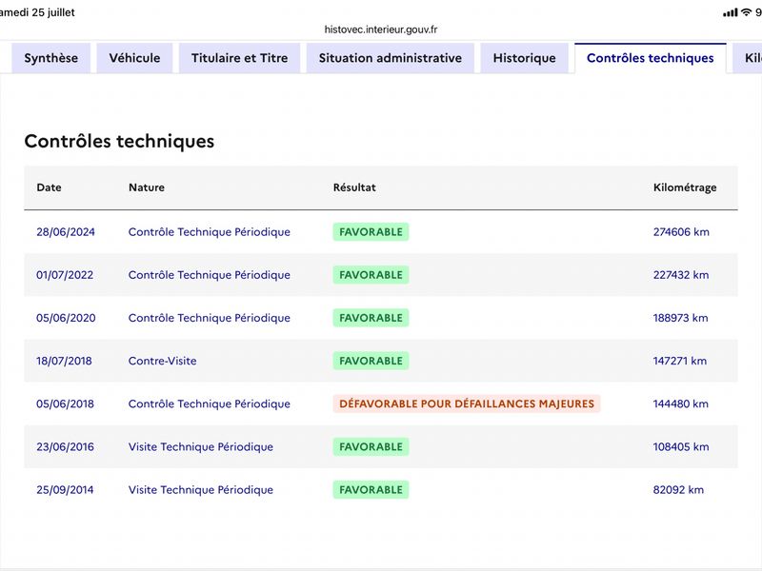Click the Kilométrage column header
This screenshot has height=571, width=762.
click(x=685, y=187)
